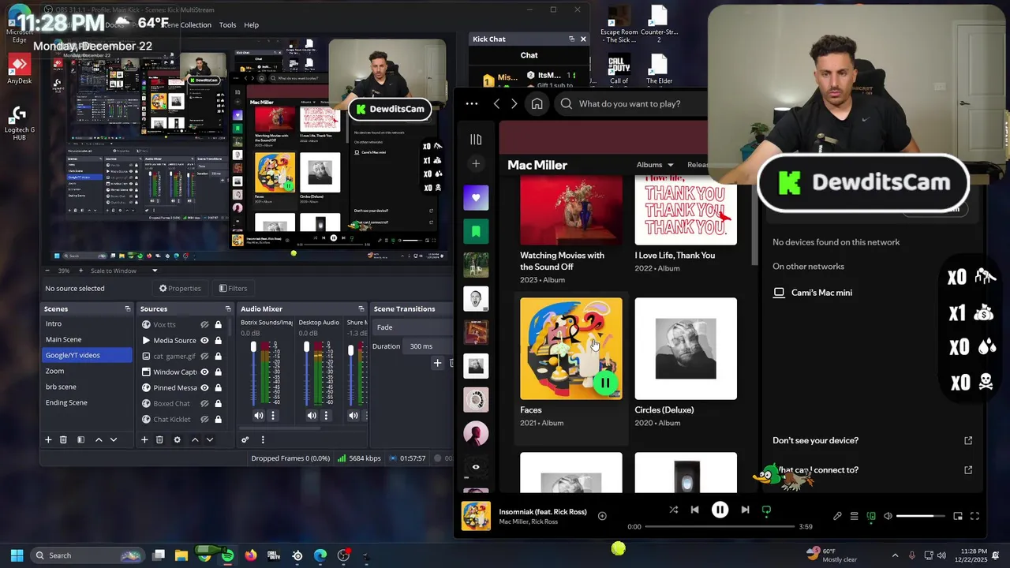This screenshot has width=1010, height=568.
Task: Open OBS Tools menu
Action: [227, 24]
